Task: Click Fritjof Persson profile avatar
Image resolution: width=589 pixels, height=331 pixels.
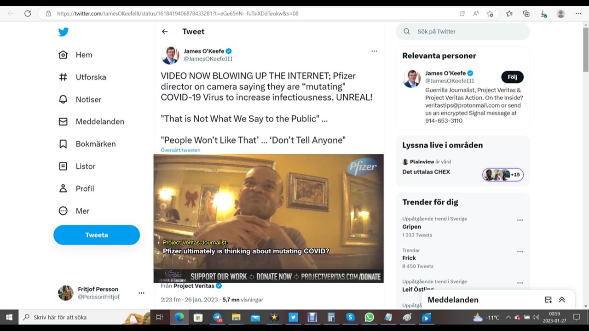Action: 65,293
